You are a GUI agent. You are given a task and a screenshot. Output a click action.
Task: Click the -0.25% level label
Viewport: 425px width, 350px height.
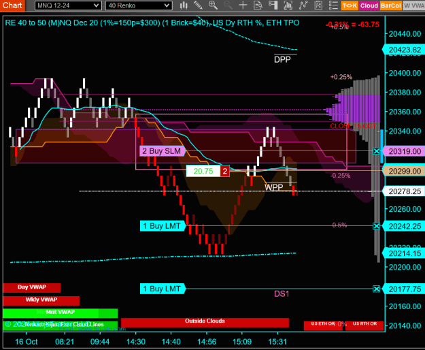pyautogui.click(x=340, y=176)
